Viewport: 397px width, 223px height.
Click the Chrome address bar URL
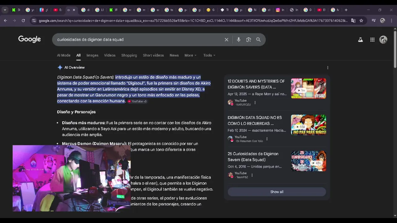[x=193, y=21]
